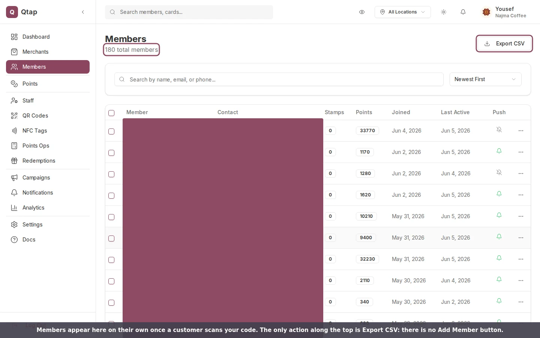Select the member row with 1170 points
The width and height of the screenshot is (540, 338).
[x=111, y=153]
